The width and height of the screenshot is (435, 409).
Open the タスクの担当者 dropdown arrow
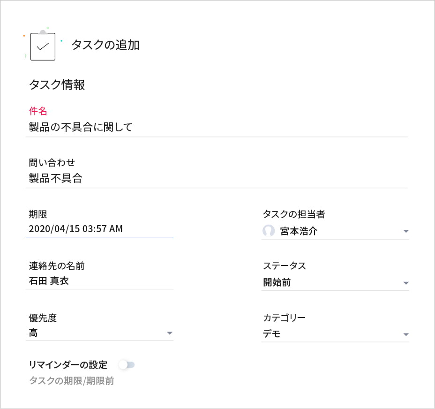(x=406, y=231)
